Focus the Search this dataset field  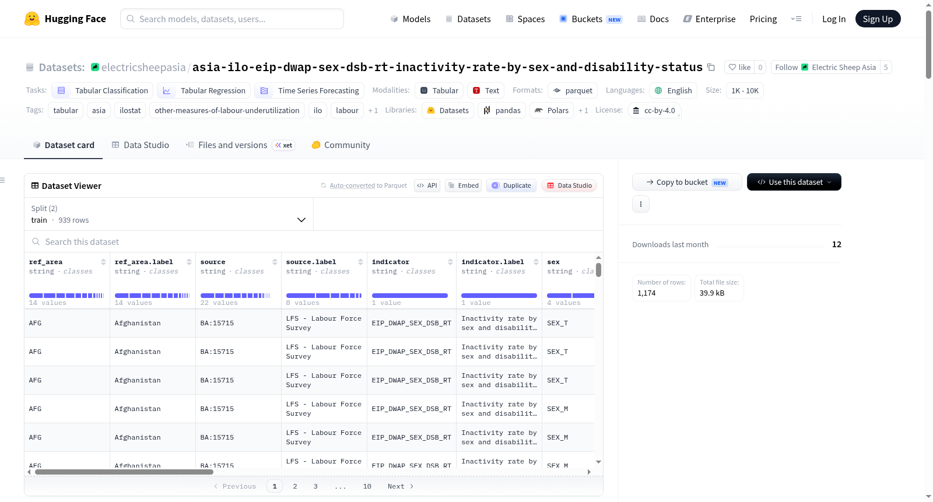coord(314,241)
